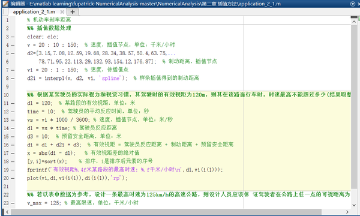Open the editor actions dropdown arrow in the title bar
Image resolution: width=360 pixels, height=216 pixels.
point(353,4)
